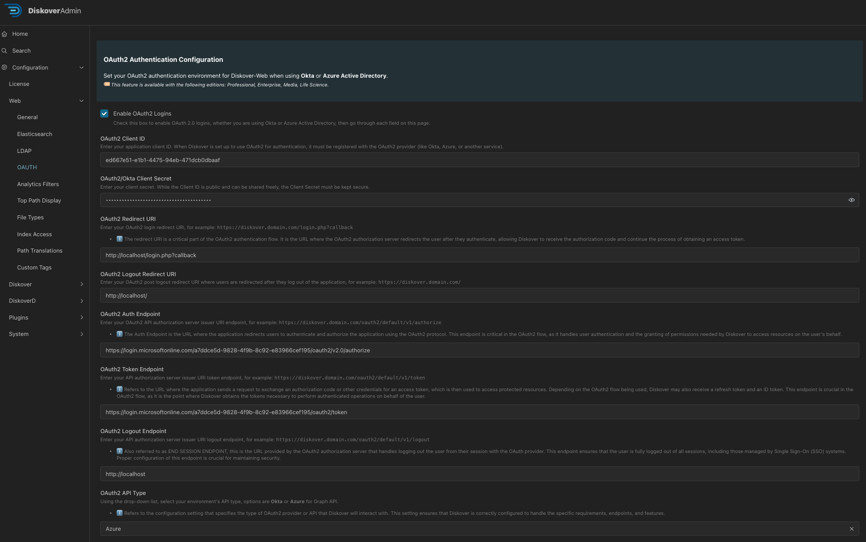866x542 pixels.
Task: Click the Diskover logo icon
Action: [x=14, y=11]
